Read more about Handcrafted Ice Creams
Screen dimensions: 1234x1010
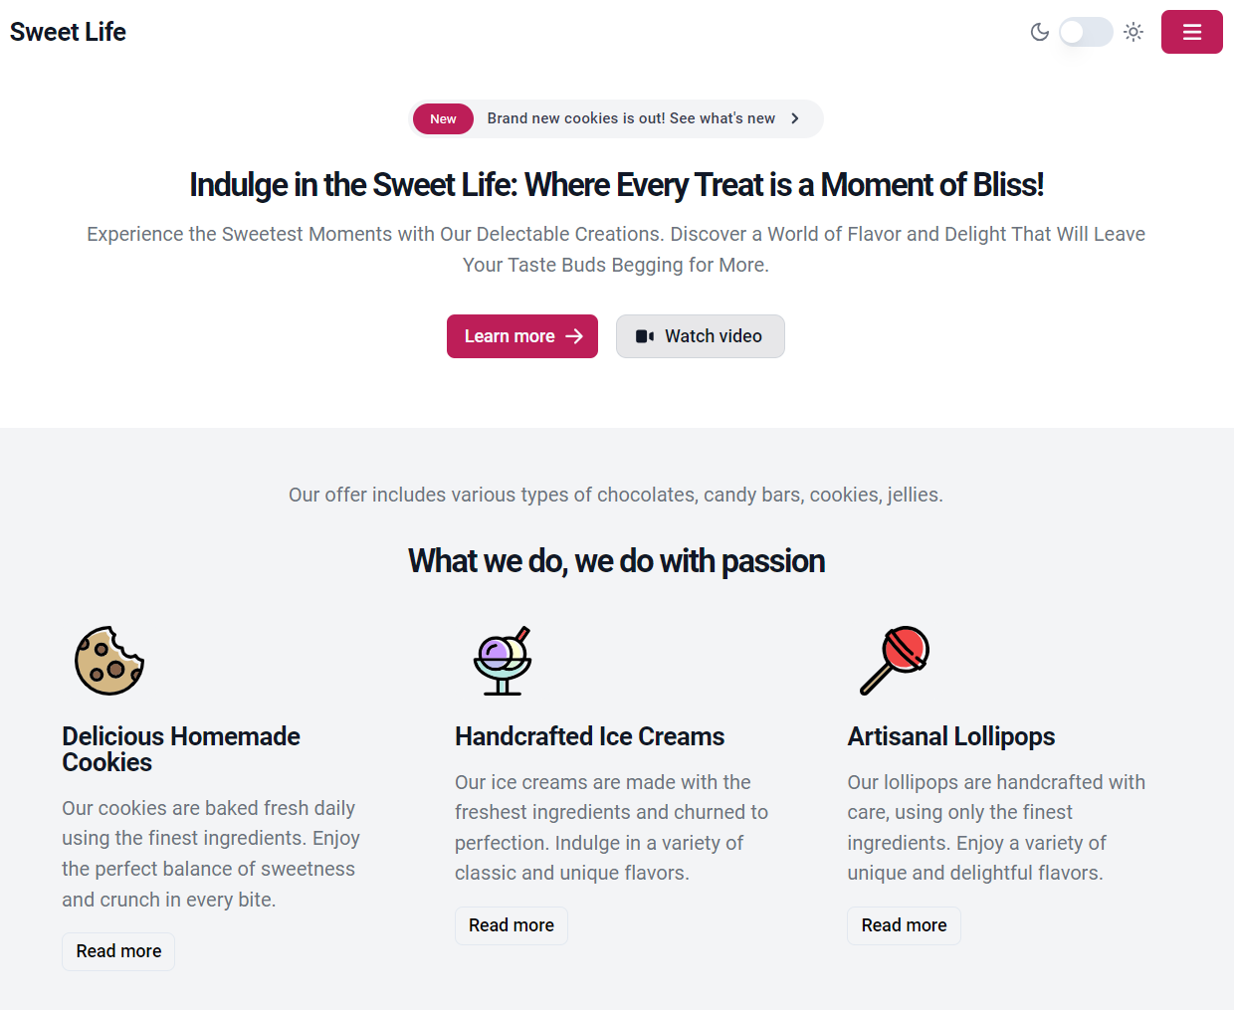click(512, 925)
